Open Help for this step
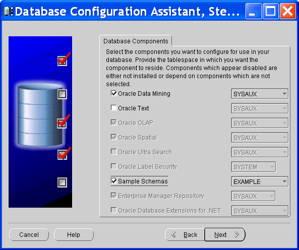Viewport: 299px width, 250px height. point(74,234)
